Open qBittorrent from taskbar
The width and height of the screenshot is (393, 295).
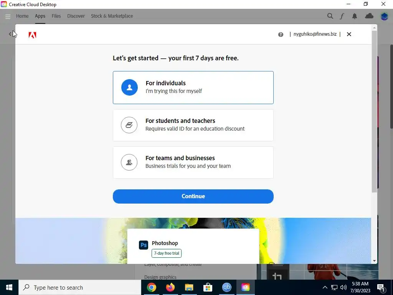(x=226, y=287)
